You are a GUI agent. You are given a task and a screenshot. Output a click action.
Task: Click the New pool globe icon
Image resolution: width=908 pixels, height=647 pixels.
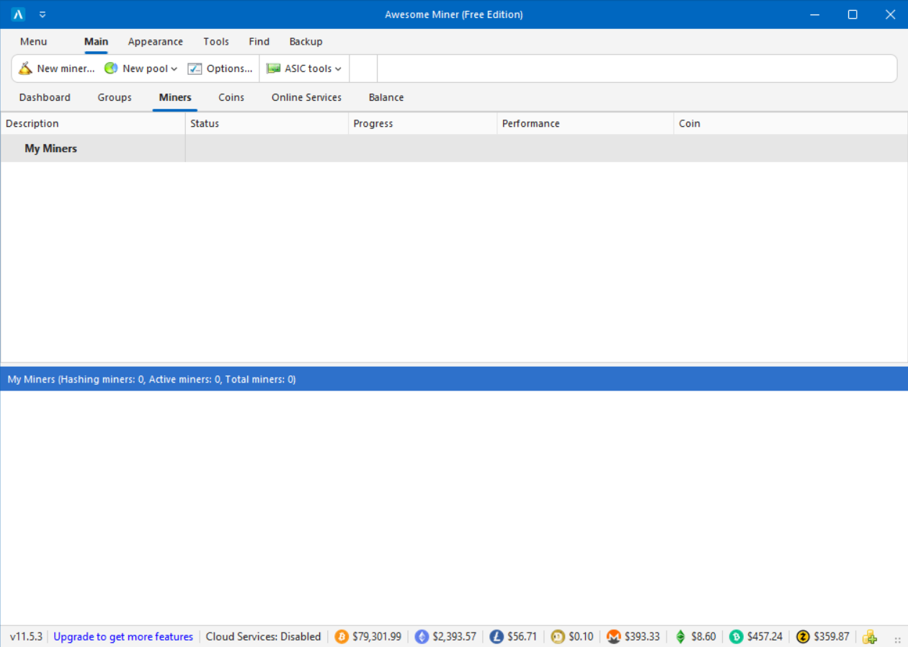(111, 68)
